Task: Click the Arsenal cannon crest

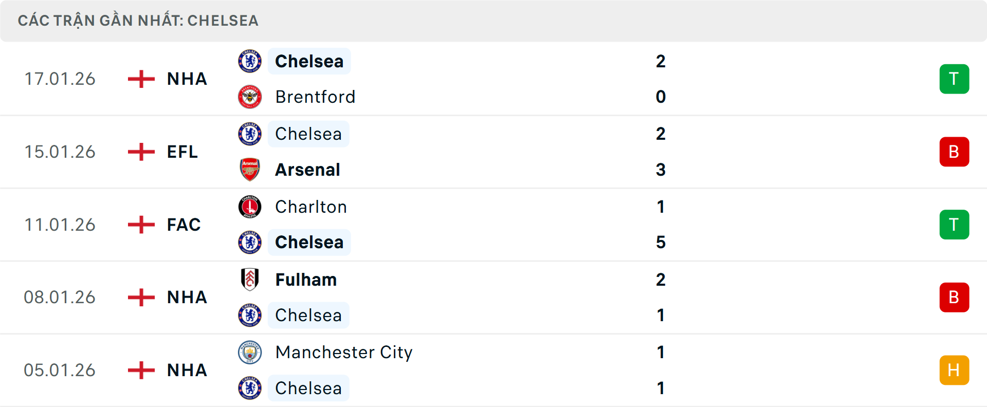Action: click(250, 170)
